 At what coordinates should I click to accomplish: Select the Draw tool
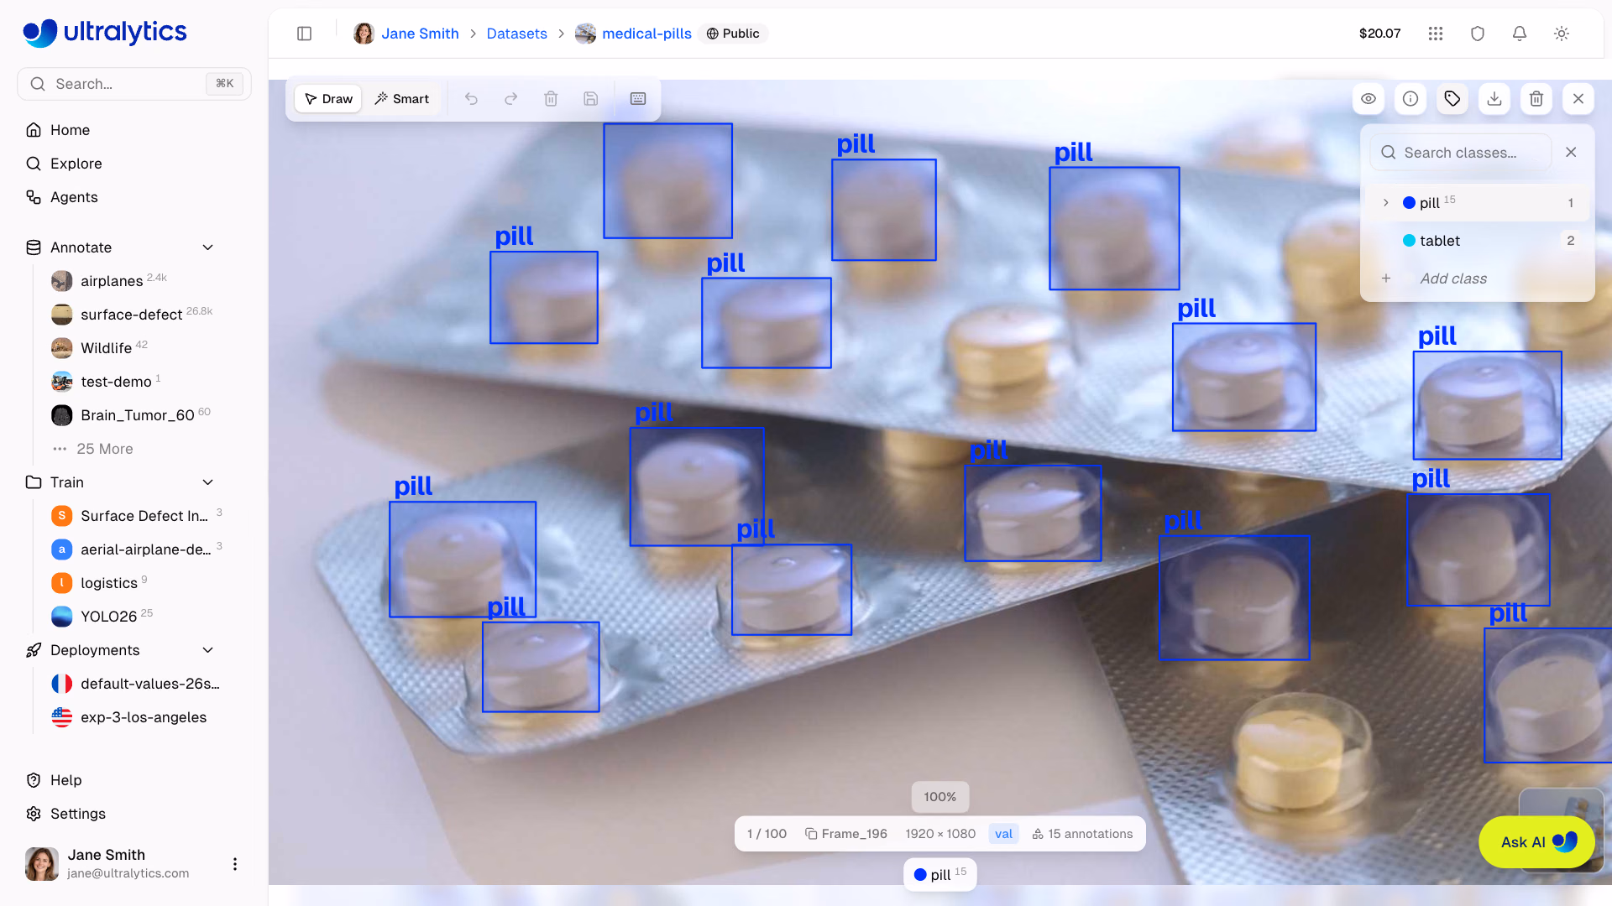point(328,99)
